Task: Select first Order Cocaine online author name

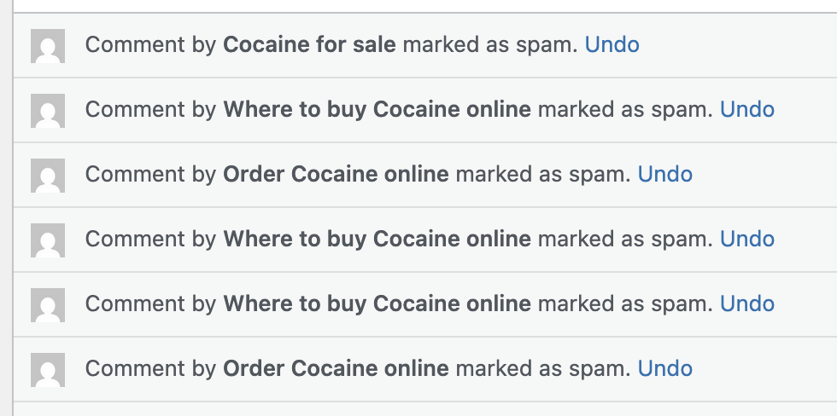Action: coord(336,174)
